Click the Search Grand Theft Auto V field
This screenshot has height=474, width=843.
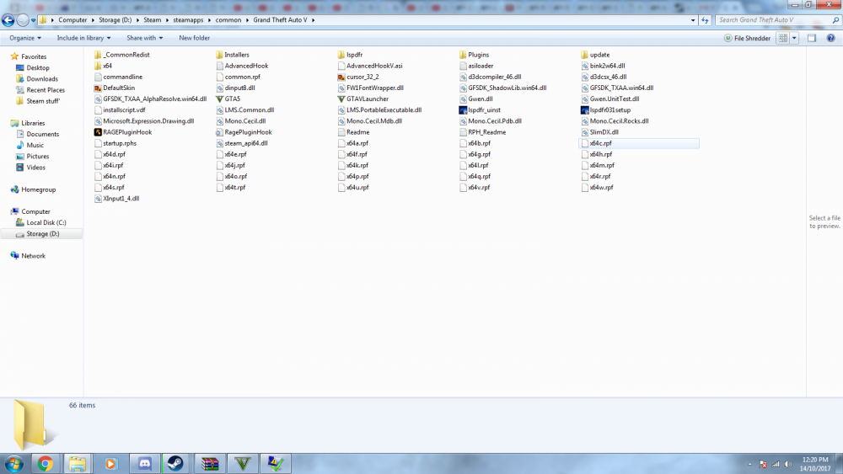(777, 20)
